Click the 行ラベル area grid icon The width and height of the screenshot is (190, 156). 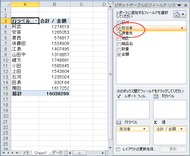point(119,122)
